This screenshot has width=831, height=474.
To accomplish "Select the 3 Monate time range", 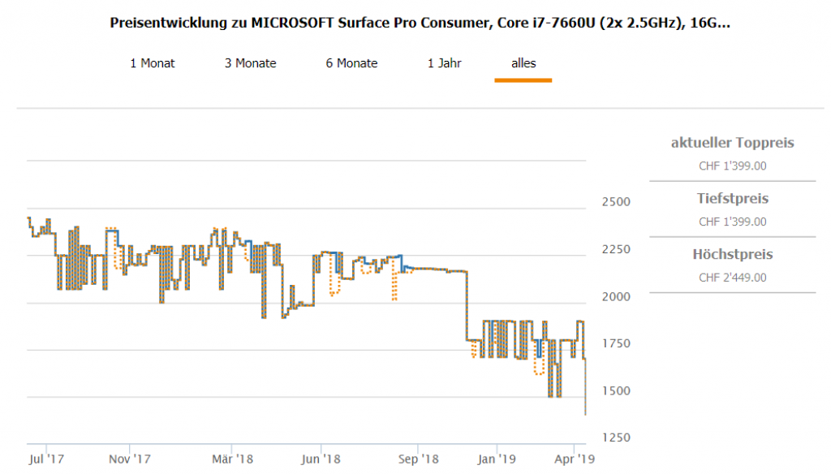I will [250, 63].
